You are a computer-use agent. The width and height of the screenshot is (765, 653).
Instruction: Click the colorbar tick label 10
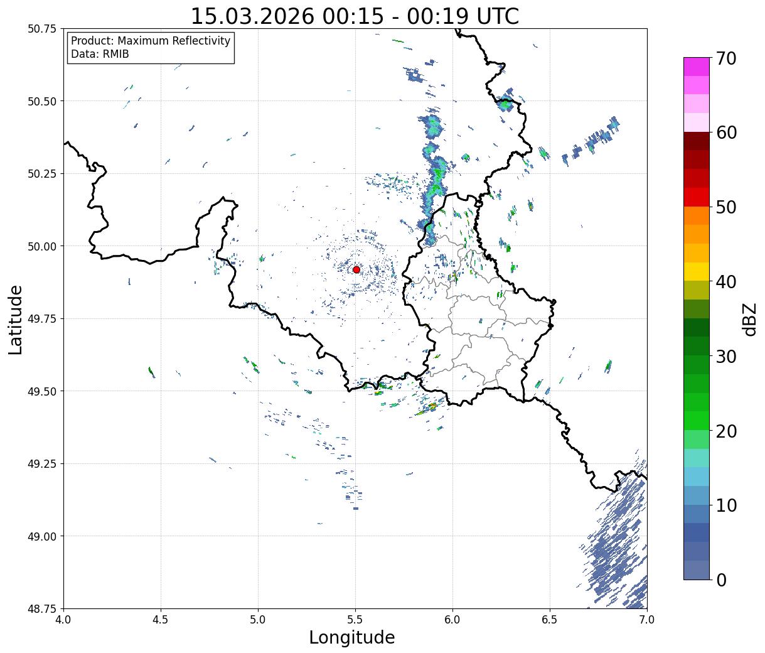(x=726, y=505)
